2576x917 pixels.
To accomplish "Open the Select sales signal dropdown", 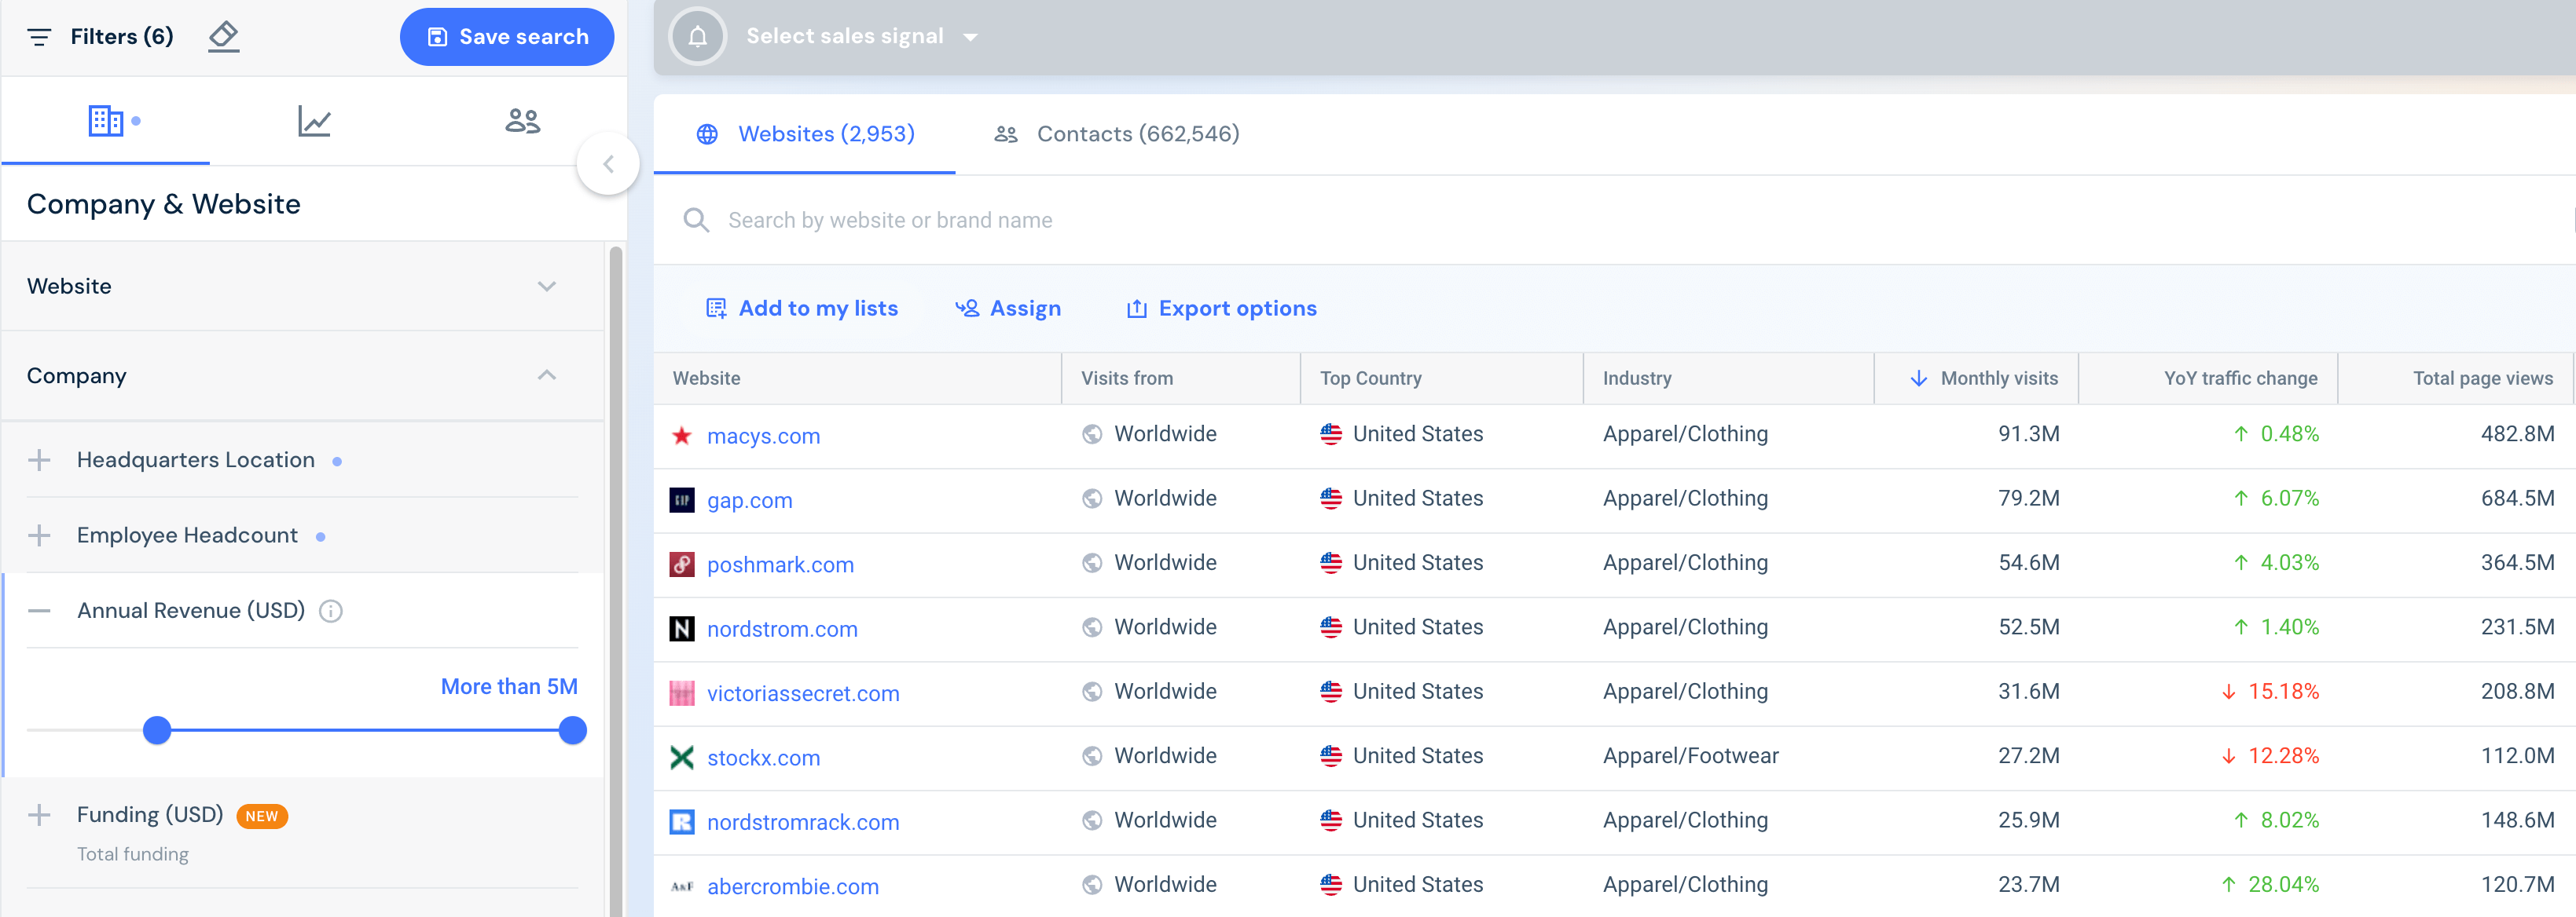I will pyautogui.click(x=860, y=35).
